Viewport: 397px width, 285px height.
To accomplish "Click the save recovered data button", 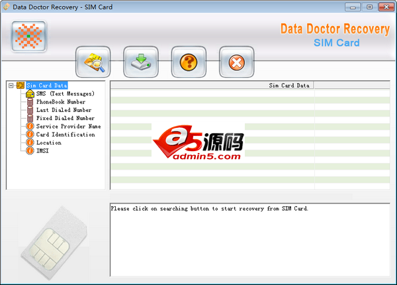I will [141, 62].
